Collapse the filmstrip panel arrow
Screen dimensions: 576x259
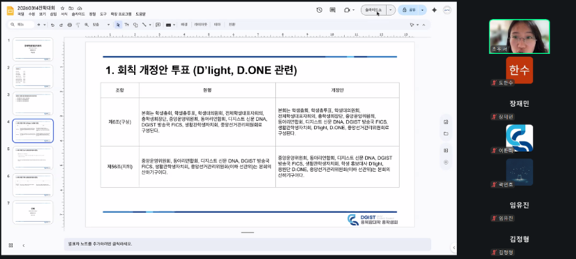tap(23, 245)
